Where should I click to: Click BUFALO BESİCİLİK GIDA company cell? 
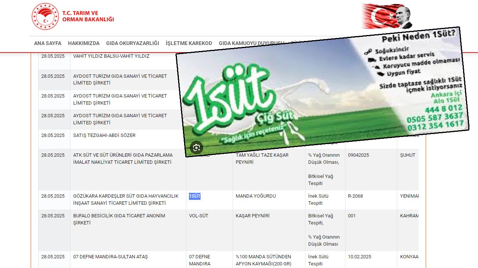[x=128, y=230]
